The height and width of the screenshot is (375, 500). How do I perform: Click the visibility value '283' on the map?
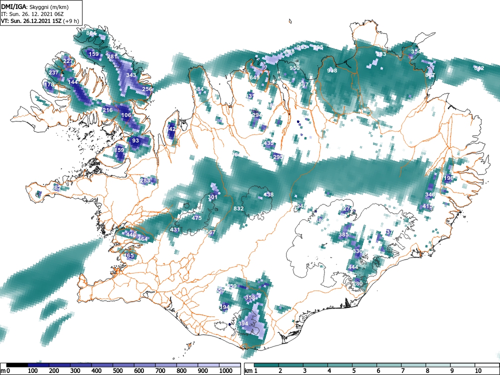pyautogui.click(x=145, y=181)
